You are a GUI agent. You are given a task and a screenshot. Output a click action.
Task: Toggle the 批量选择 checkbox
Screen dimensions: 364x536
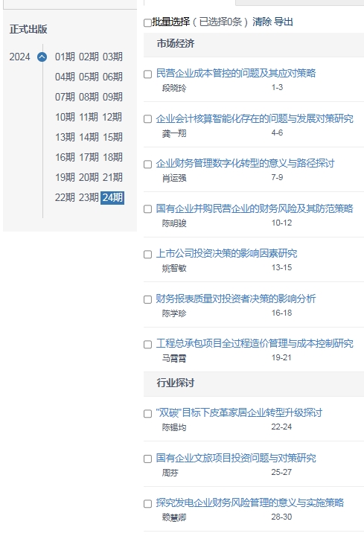(147, 22)
